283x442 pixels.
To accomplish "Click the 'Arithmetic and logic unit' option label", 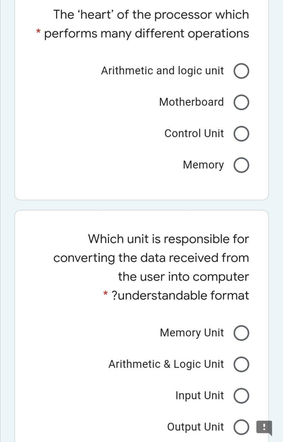I will [x=162, y=71].
